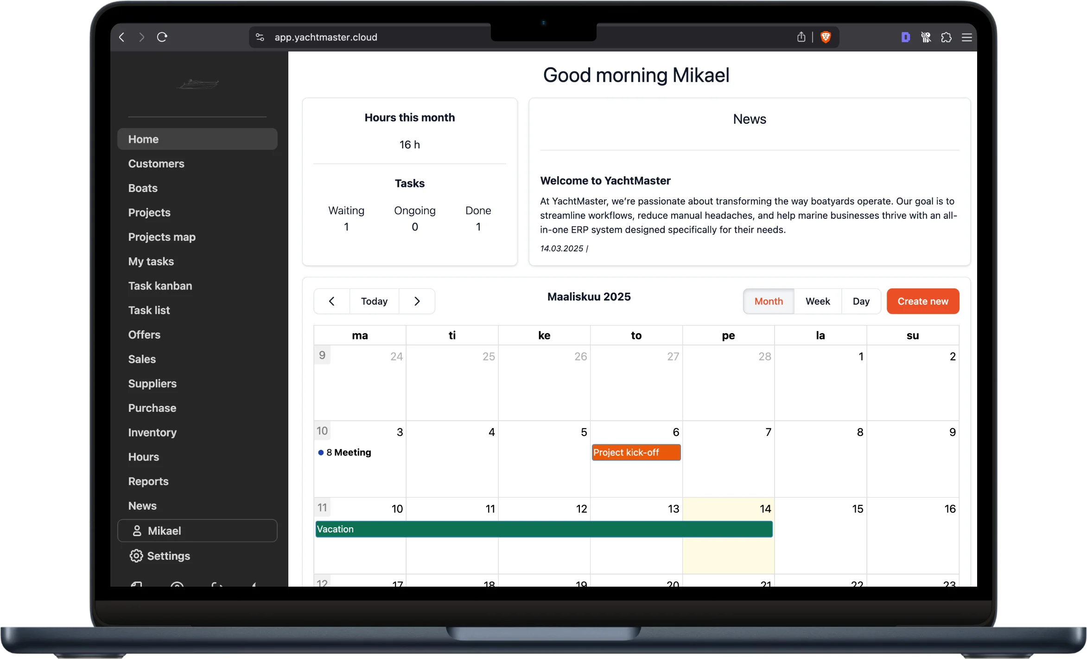Click the Today navigation button
This screenshot has height=659, width=1087.
[x=374, y=301]
